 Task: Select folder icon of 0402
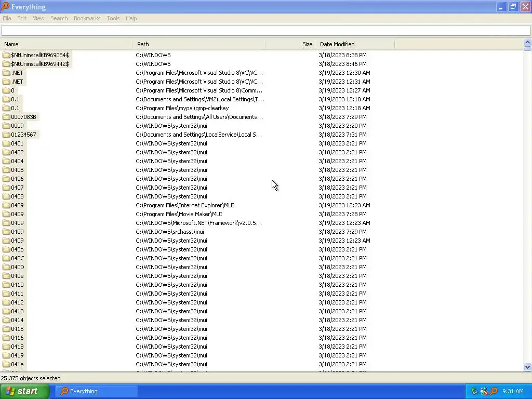click(x=6, y=152)
